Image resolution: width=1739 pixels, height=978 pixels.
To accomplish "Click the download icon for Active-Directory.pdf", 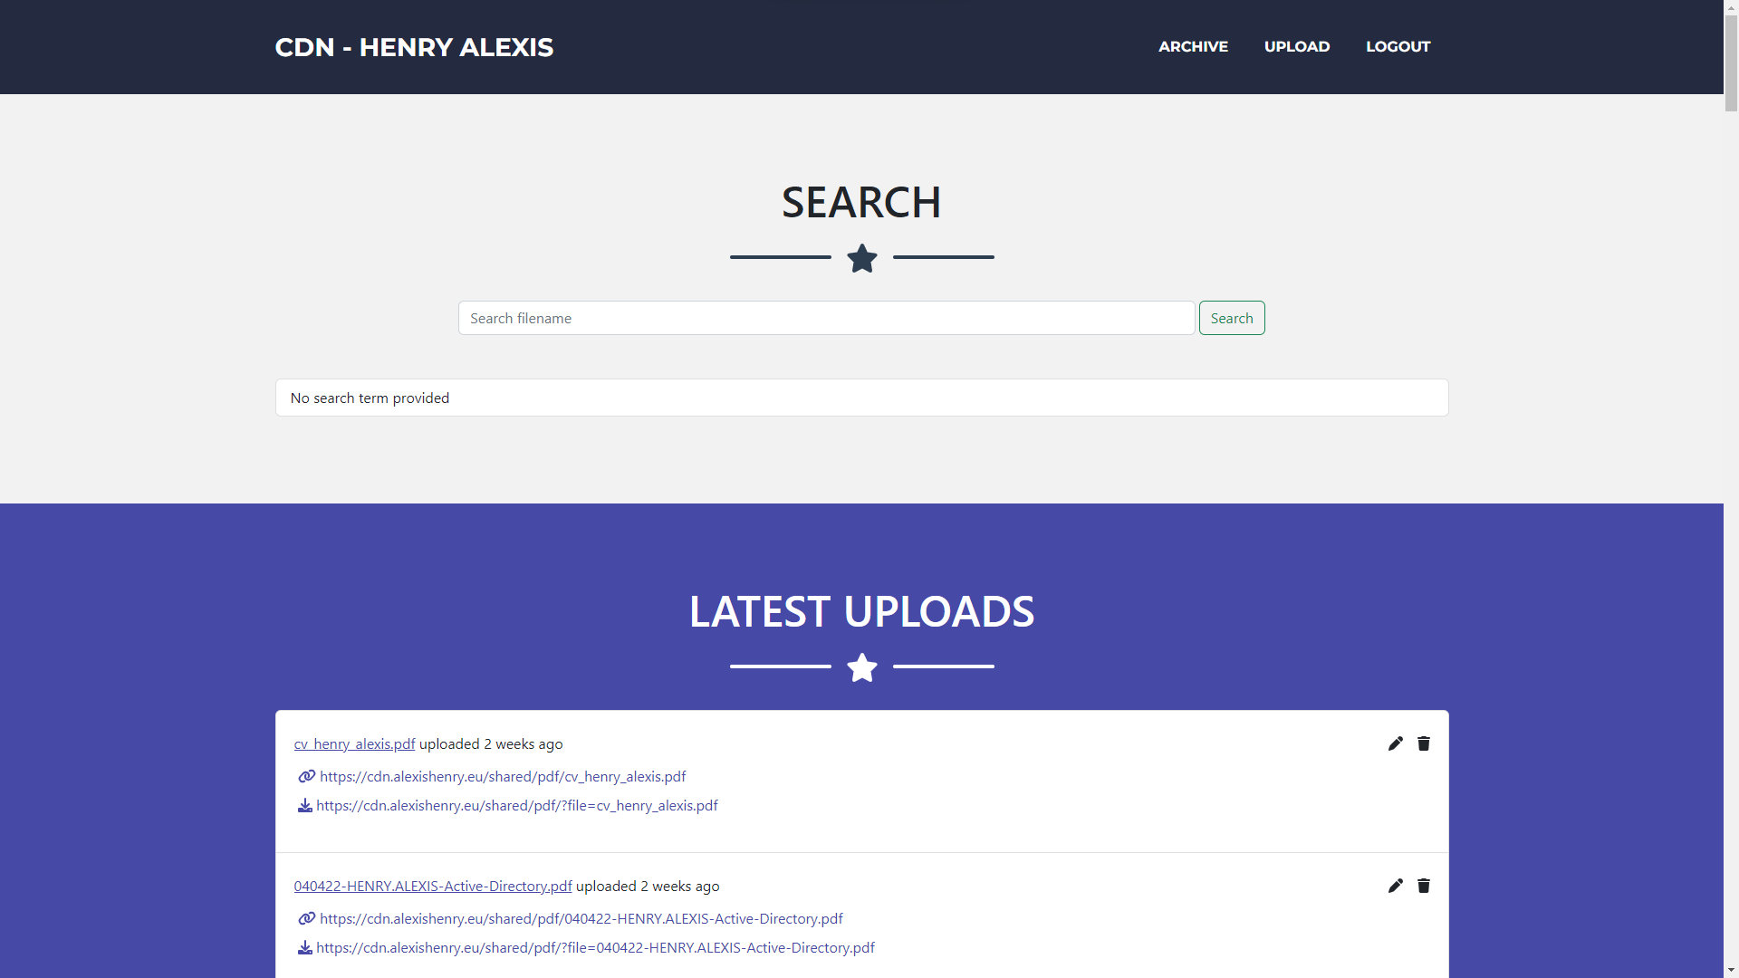I will pyautogui.click(x=304, y=947).
